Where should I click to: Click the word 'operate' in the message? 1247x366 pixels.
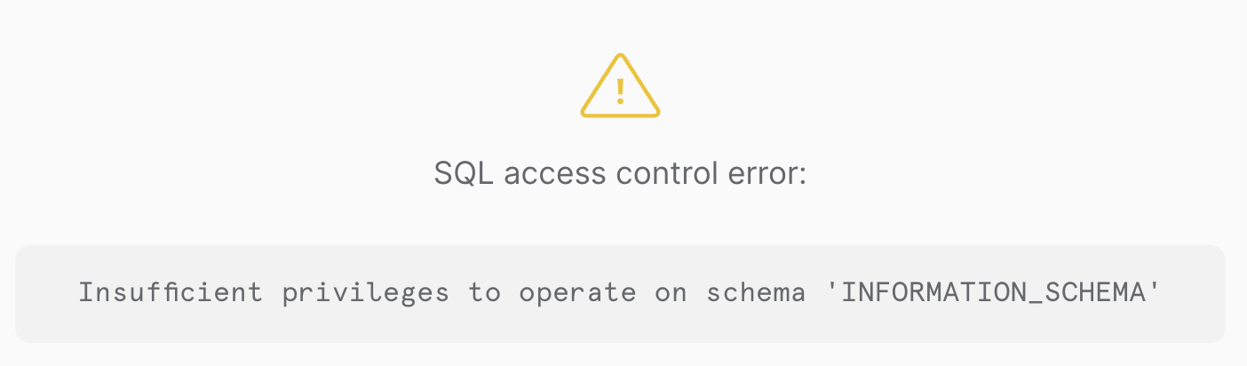tap(577, 294)
